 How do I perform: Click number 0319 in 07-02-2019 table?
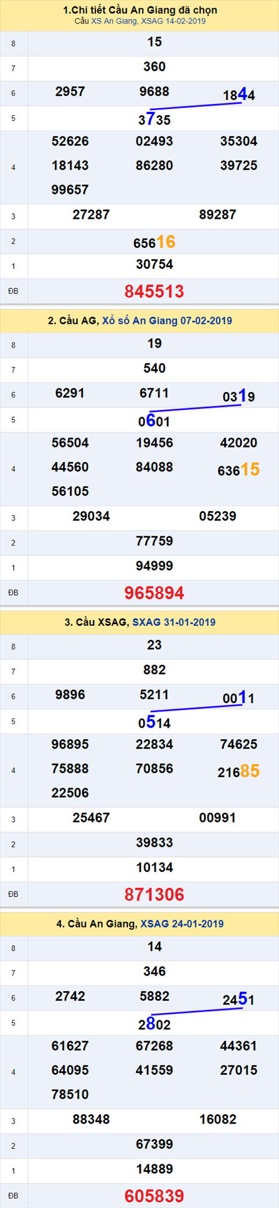point(239,396)
